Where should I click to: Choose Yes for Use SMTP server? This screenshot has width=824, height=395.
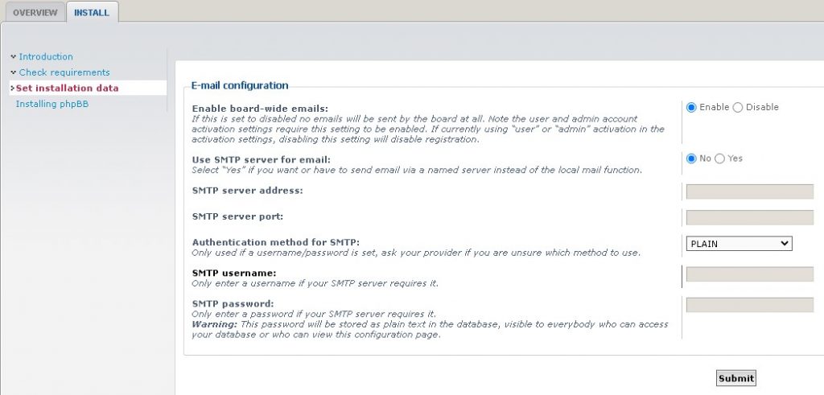point(720,158)
